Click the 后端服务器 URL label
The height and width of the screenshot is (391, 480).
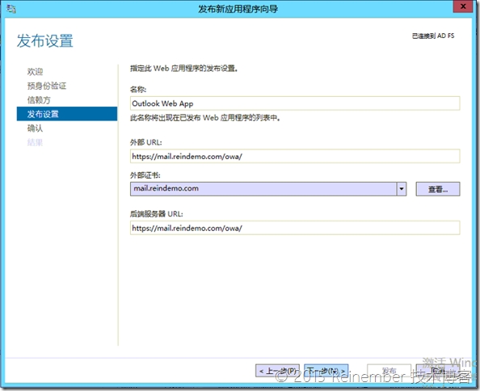tap(157, 214)
